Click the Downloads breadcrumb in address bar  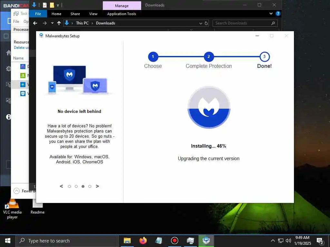(x=105, y=23)
